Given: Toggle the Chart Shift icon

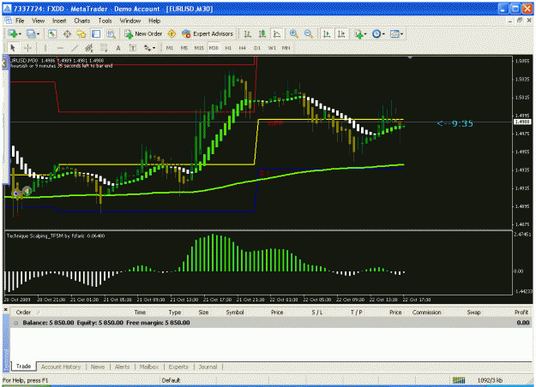Looking at the screenshot, I should tap(341, 33).
